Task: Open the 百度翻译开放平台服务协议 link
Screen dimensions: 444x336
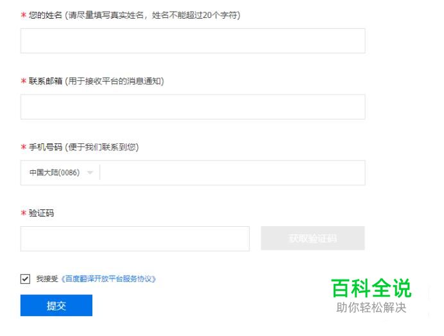Action: click(x=108, y=279)
